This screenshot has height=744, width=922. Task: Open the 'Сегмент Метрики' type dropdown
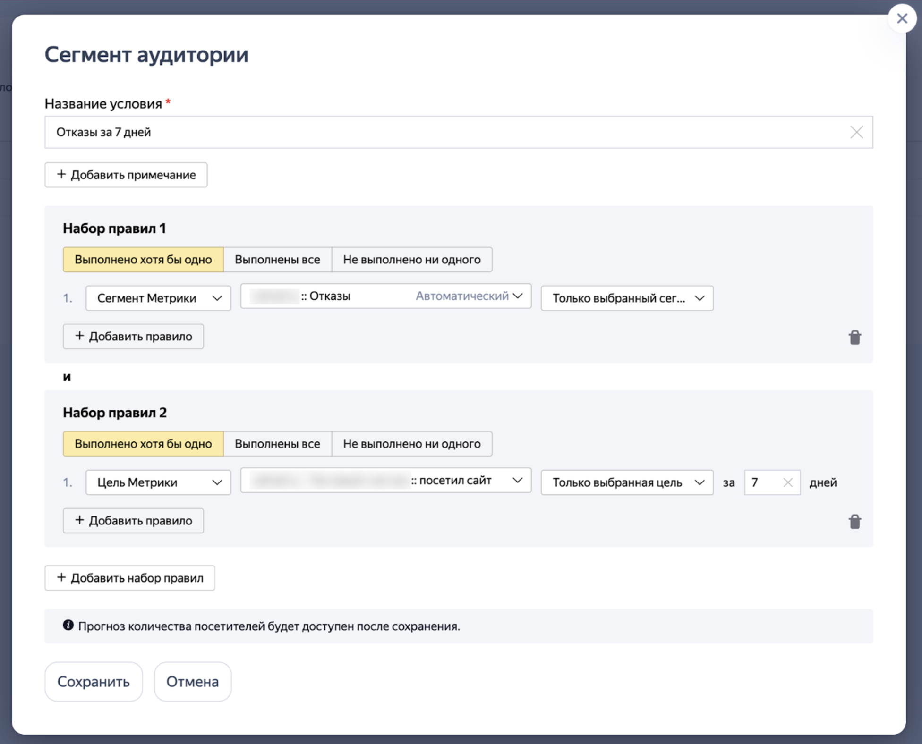coord(158,298)
